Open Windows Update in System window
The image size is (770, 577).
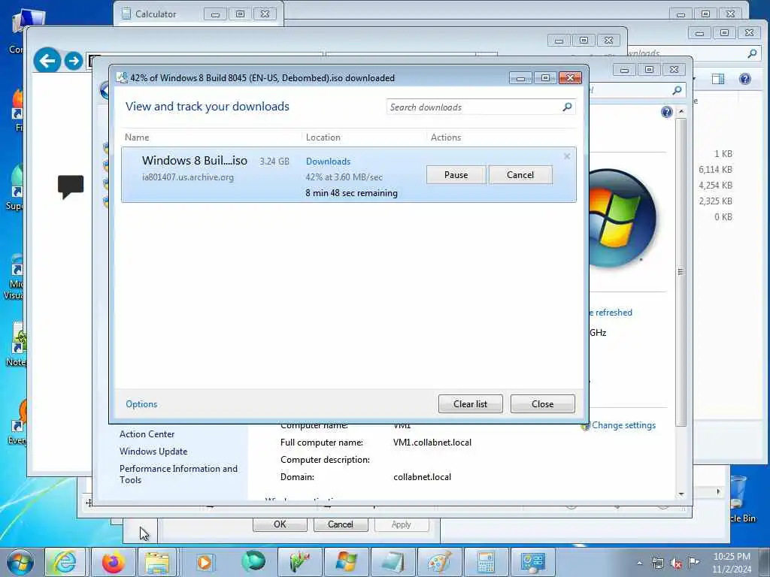153,452
